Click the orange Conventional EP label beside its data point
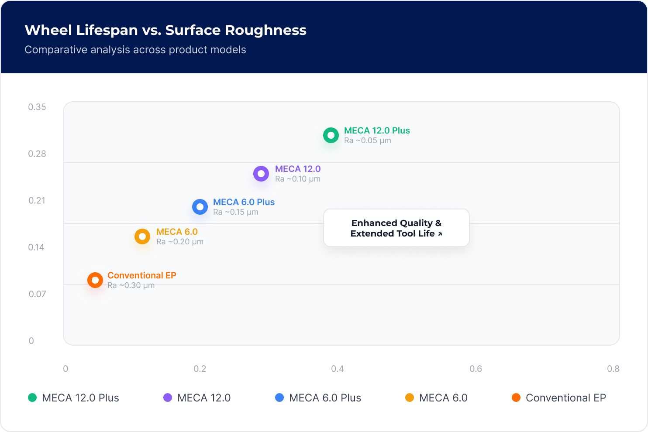 (x=142, y=275)
